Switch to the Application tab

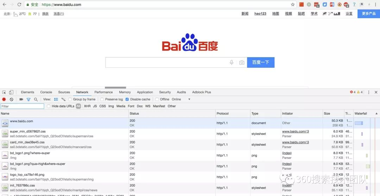coord(145,92)
